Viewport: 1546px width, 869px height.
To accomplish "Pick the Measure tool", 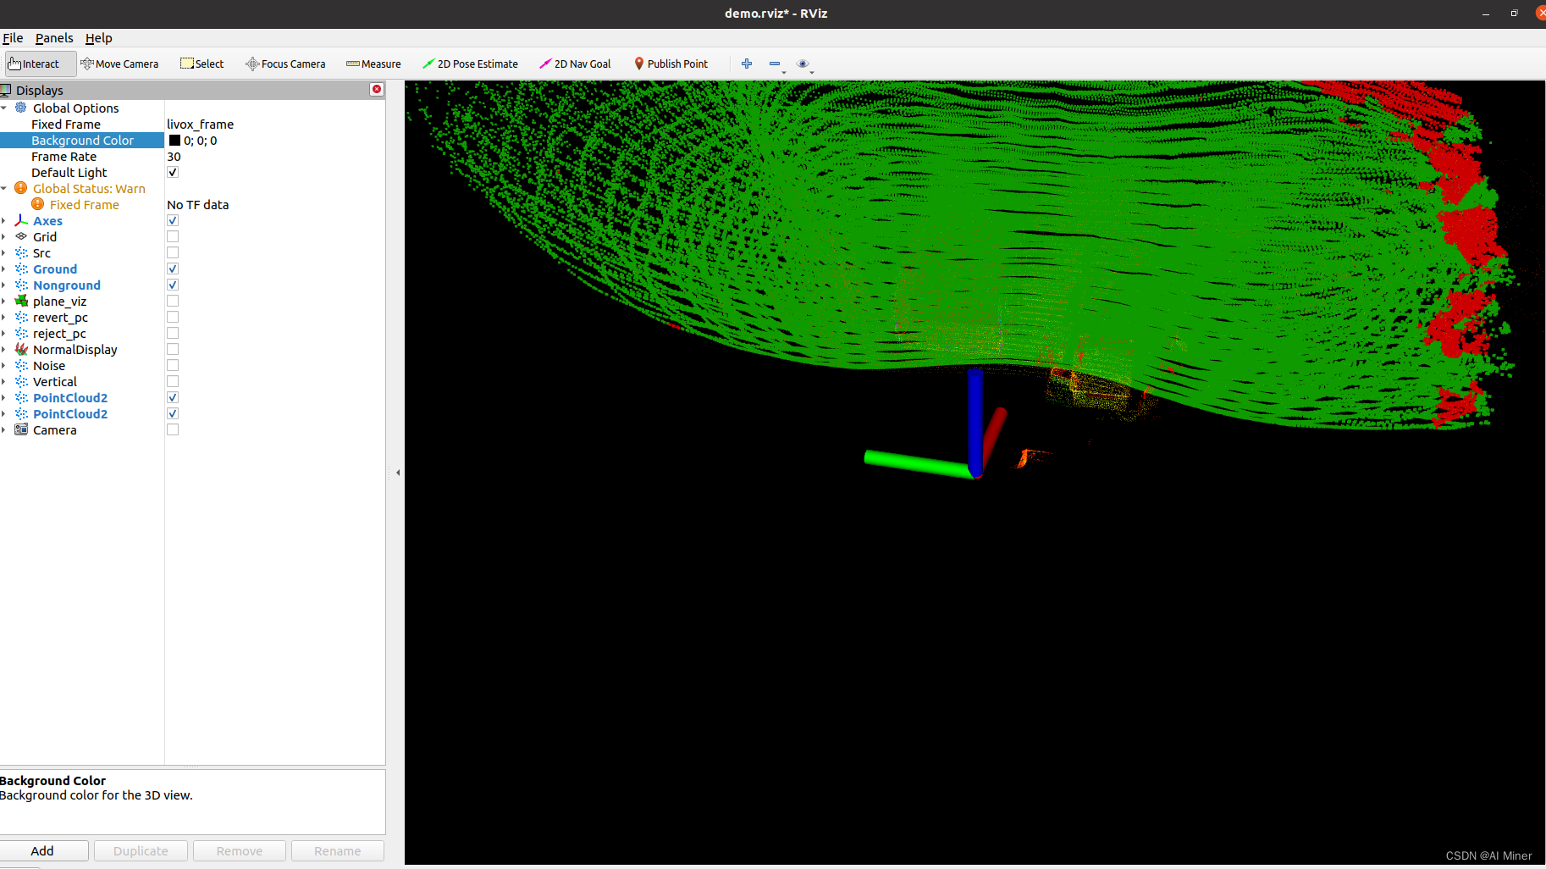I will pyautogui.click(x=373, y=64).
